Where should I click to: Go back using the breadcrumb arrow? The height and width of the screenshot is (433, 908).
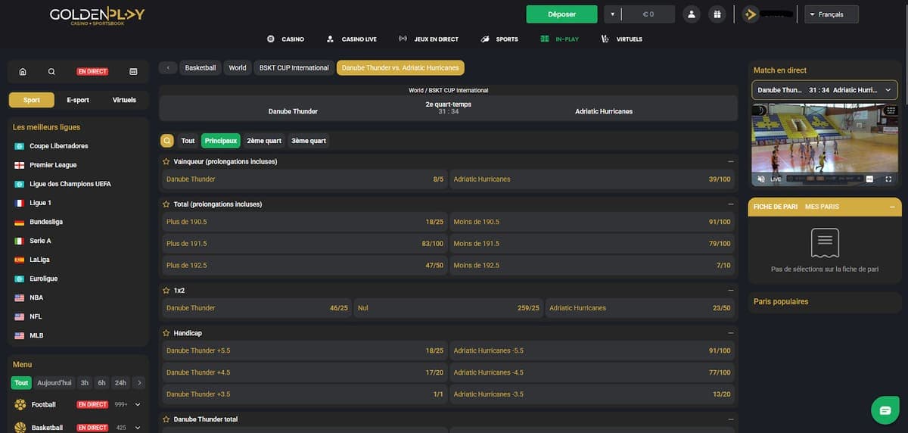[168, 67]
